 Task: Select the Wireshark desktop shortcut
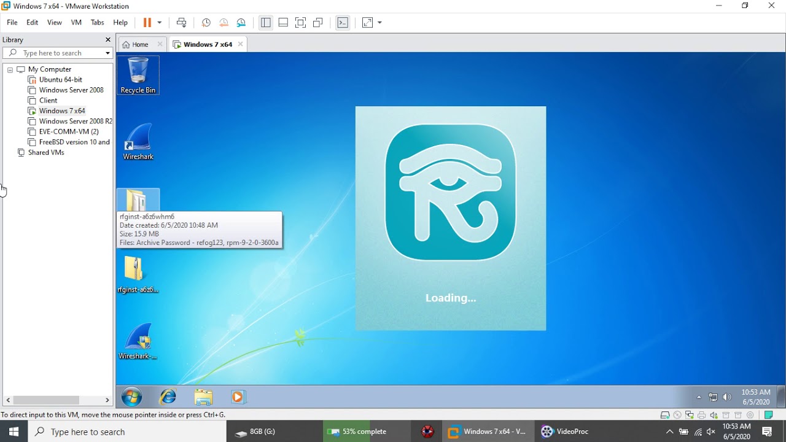point(138,142)
